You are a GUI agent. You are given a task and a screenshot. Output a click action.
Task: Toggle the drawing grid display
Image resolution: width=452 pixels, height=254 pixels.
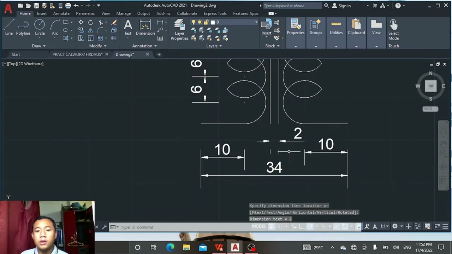[272, 226]
